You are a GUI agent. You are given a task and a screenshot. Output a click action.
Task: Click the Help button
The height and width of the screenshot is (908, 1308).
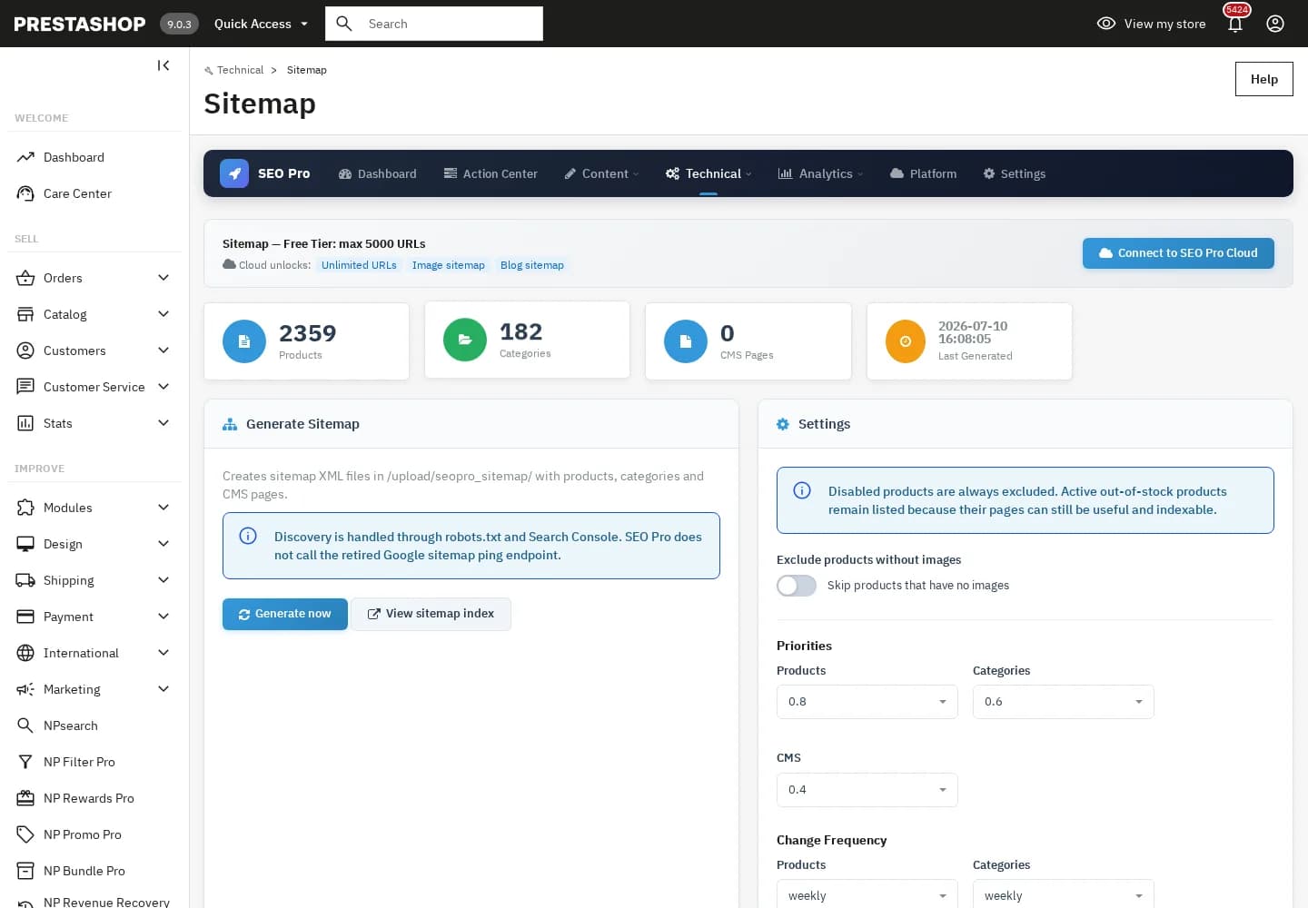(x=1264, y=79)
